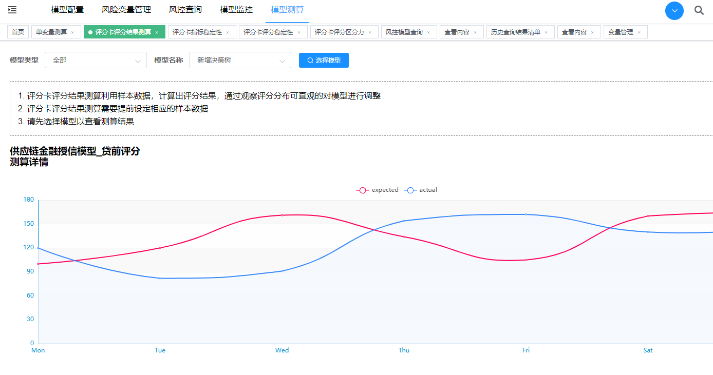Screen dimensions: 713x375
Task: Expand the 模型类型 dropdown arrow
Action: click(138, 61)
